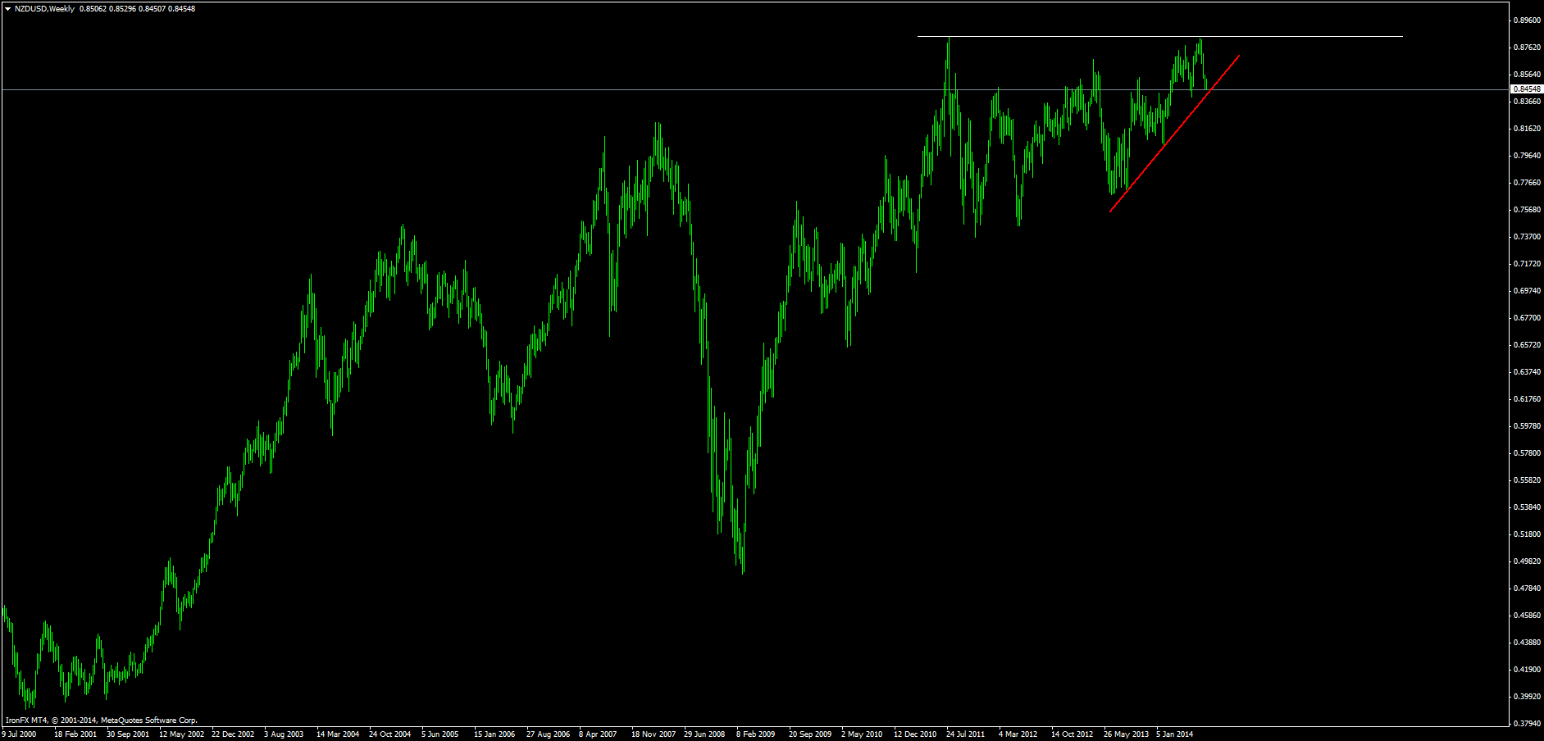Click the 18 Nov 2007 date label
This screenshot has height=741, width=1544.
(x=653, y=734)
